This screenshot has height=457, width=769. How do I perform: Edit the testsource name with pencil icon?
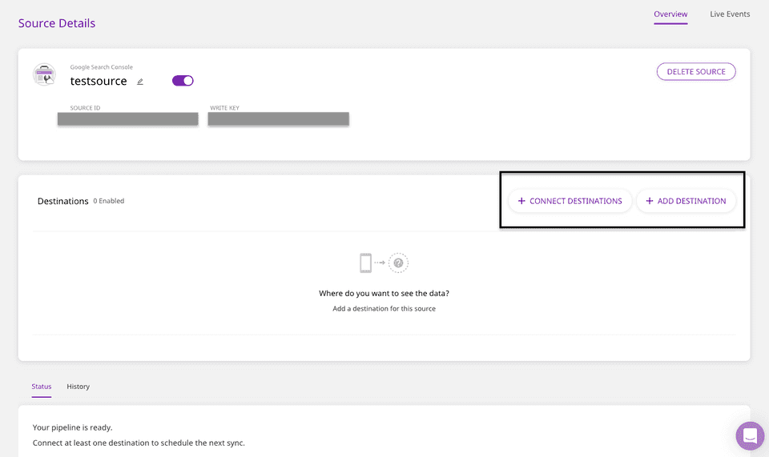(x=140, y=82)
